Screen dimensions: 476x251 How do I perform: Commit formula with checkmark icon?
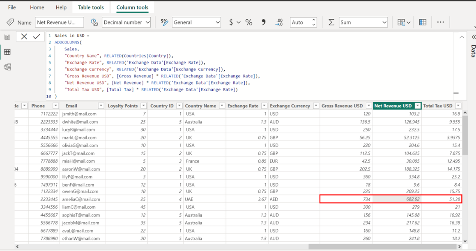[x=37, y=37]
